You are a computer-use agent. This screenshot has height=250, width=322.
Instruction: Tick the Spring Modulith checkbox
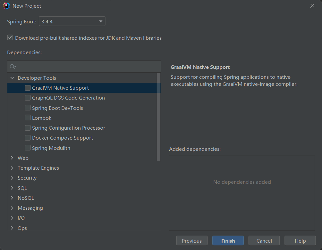click(28, 148)
